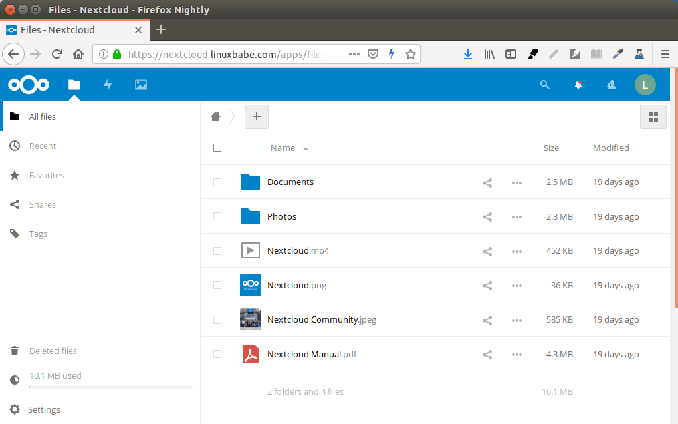Image resolution: width=678 pixels, height=424 pixels.
Task: Open the Gallery app icon
Action: point(140,85)
